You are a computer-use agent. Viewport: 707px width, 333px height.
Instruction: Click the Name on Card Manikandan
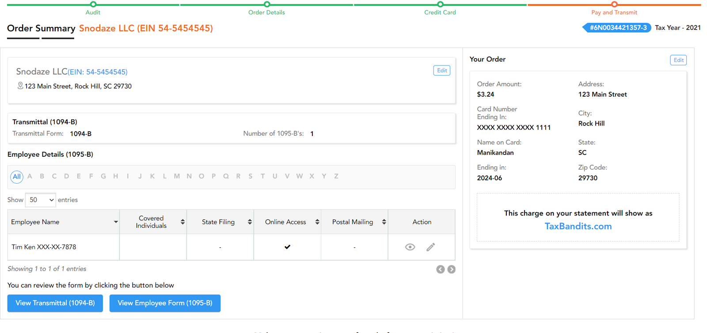coord(495,153)
